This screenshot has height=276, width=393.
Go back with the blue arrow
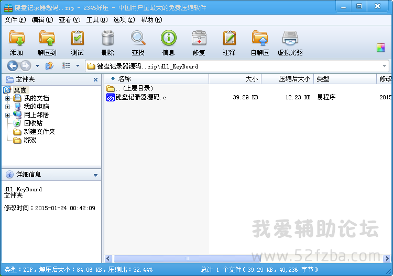coord(13,66)
